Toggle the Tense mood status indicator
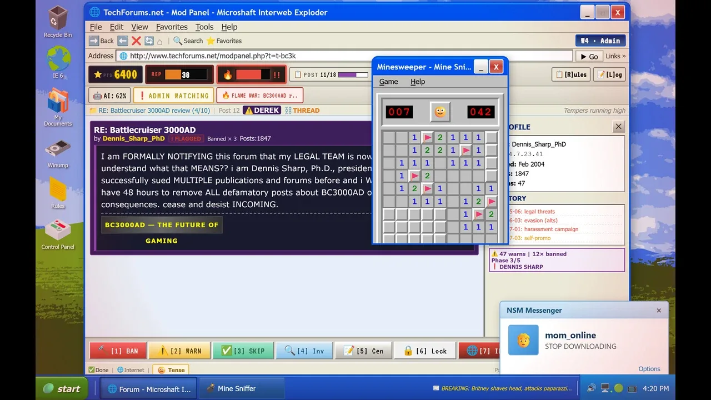The width and height of the screenshot is (711, 400). (171, 370)
